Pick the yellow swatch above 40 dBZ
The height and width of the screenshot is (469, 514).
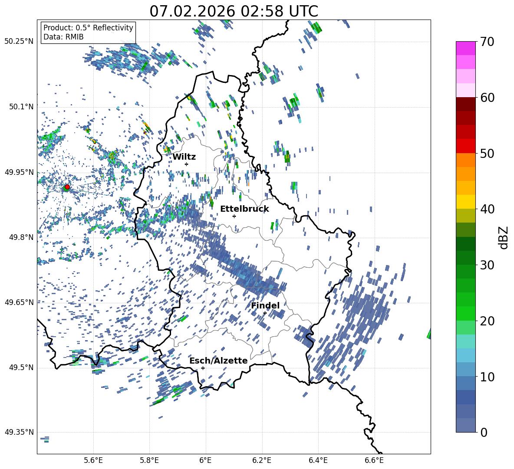tap(466, 202)
